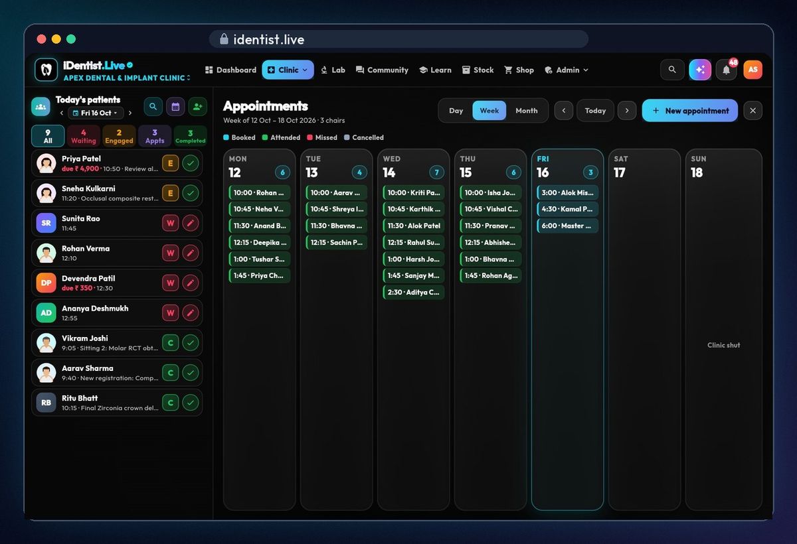797x544 pixels.
Task: Open the Apex Dental & Implant Clinic switcher
Action: 127,78
